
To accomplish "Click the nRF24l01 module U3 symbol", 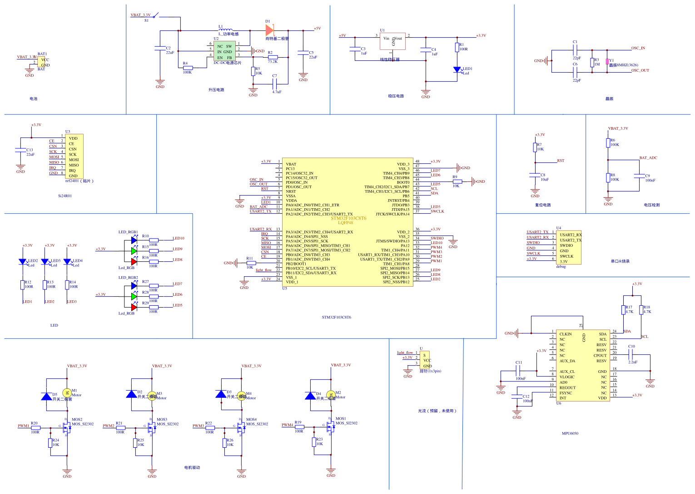I will point(74,156).
